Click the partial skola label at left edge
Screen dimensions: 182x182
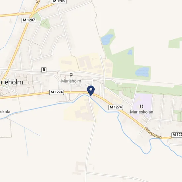click(x=5, y=112)
